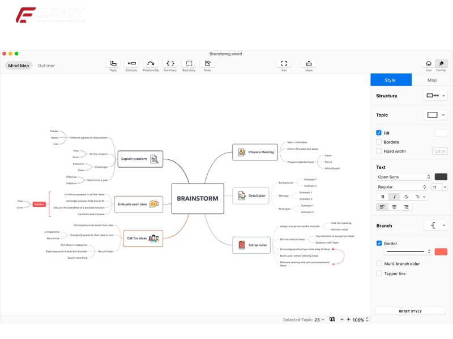The width and height of the screenshot is (453, 339).
Task: Open the Open Sans font dropdown
Action: tap(402, 177)
